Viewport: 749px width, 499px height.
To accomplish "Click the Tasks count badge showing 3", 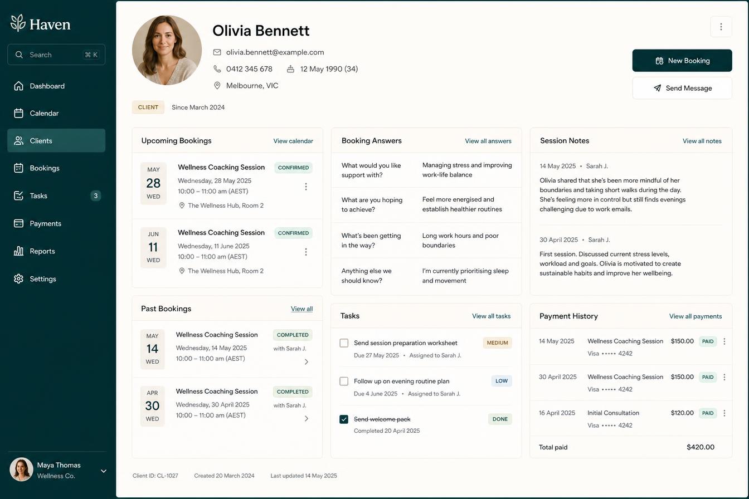I will 96,196.
